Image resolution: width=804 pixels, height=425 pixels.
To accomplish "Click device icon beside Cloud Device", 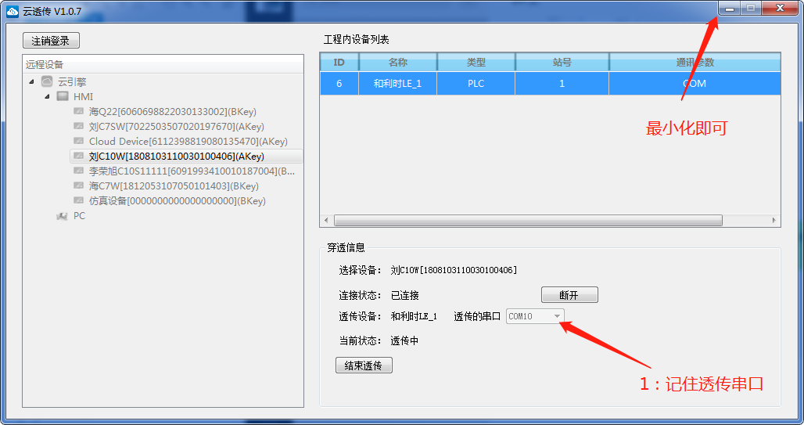I will pos(78,141).
